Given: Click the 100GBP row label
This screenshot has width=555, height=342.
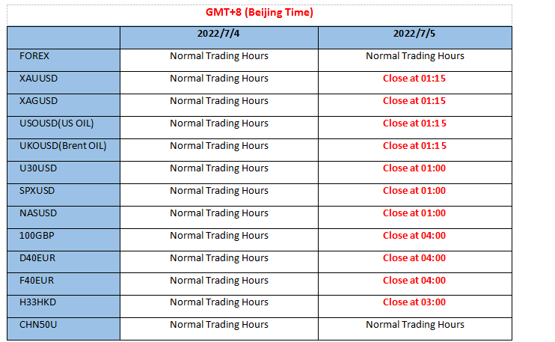Looking at the screenshot, I should point(37,236).
